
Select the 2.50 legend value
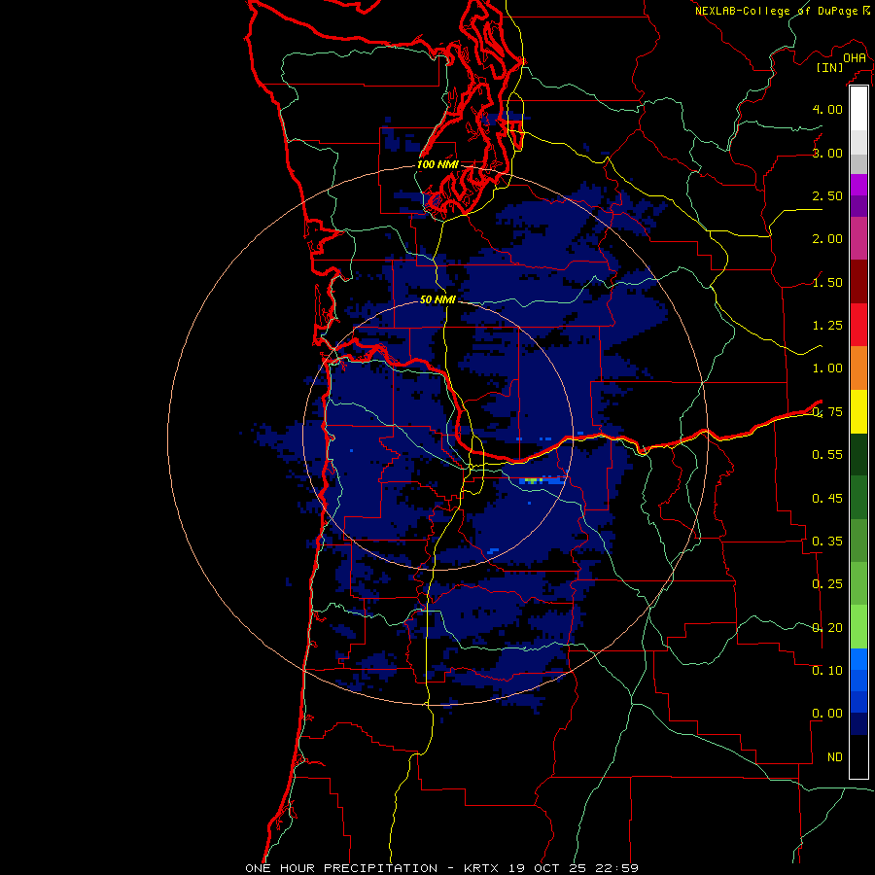click(x=827, y=195)
